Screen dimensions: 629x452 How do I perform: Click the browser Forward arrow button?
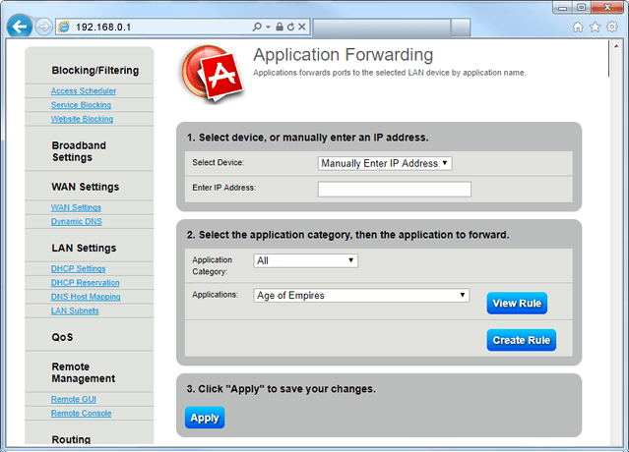click(44, 27)
